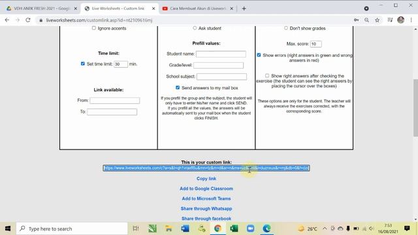The image size is (418, 235).
Task: Open the notification center icon
Action: [x=407, y=228]
